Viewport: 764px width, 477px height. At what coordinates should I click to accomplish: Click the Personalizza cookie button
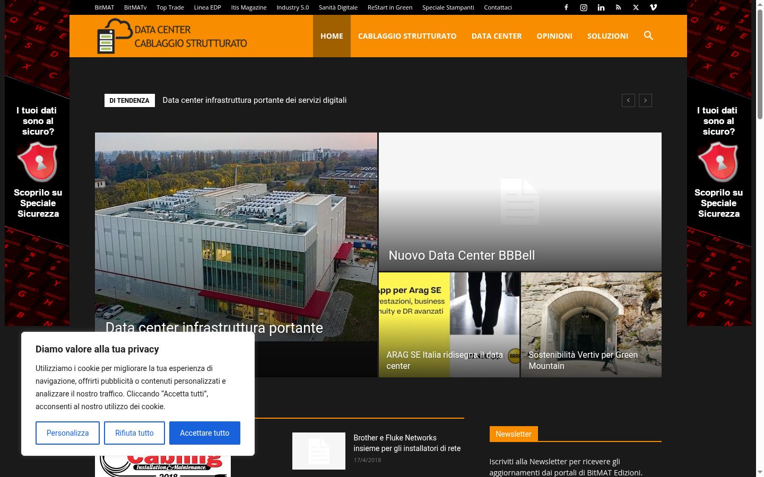tap(67, 433)
